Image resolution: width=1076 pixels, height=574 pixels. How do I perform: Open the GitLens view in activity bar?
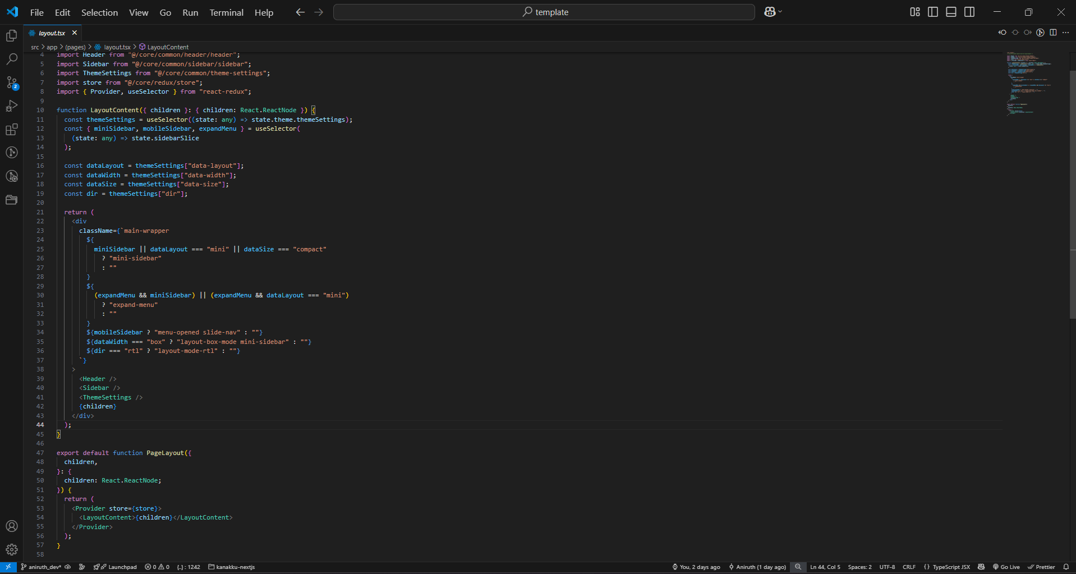(x=12, y=153)
